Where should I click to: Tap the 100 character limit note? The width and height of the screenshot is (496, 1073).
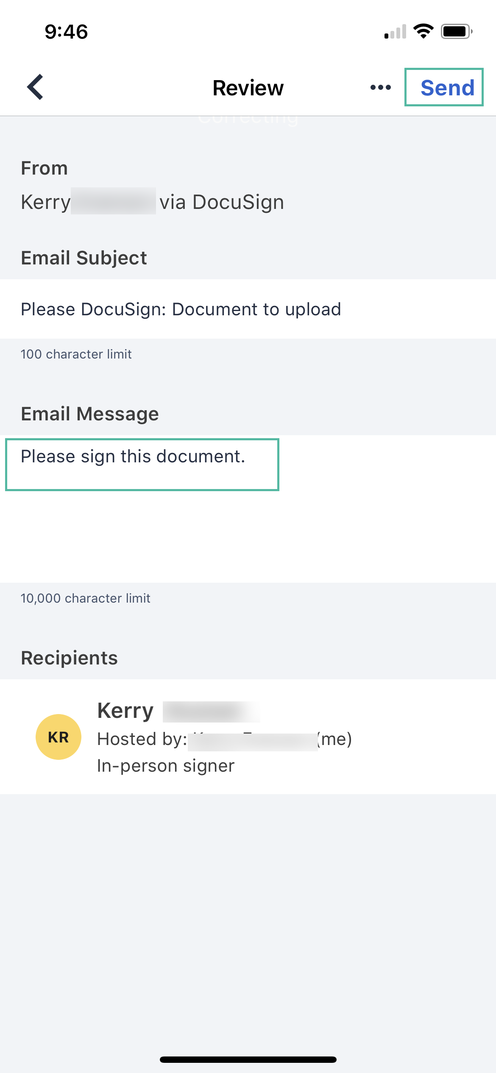click(x=76, y=354)
